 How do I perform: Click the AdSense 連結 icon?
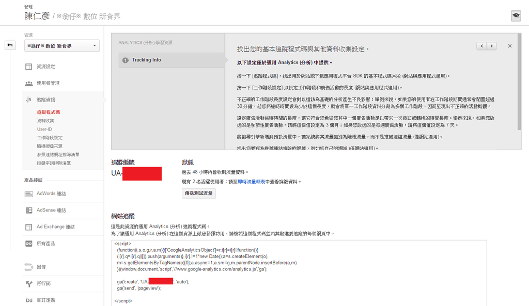29,211
